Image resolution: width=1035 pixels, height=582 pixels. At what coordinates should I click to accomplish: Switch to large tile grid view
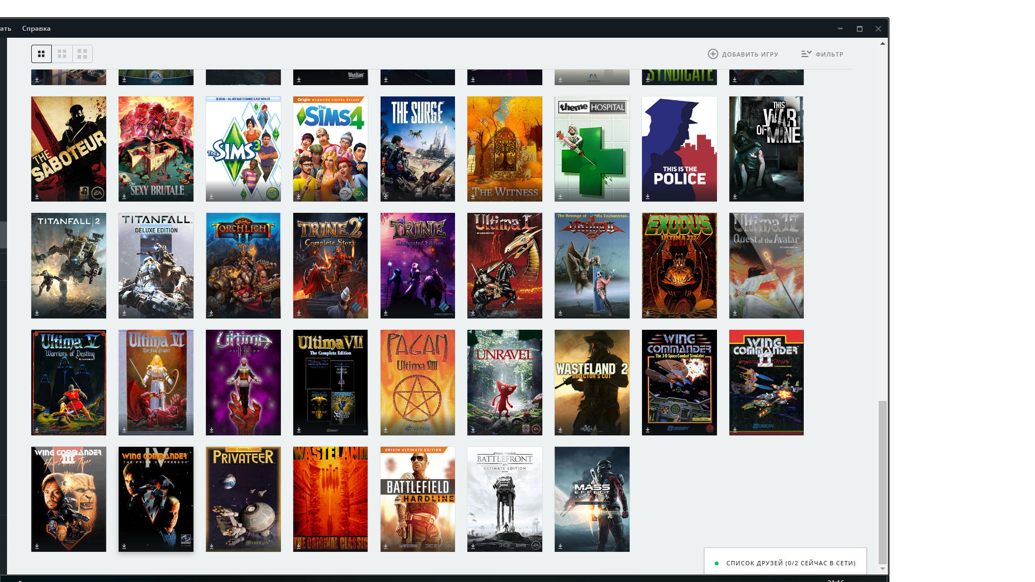tap(82, 54)
